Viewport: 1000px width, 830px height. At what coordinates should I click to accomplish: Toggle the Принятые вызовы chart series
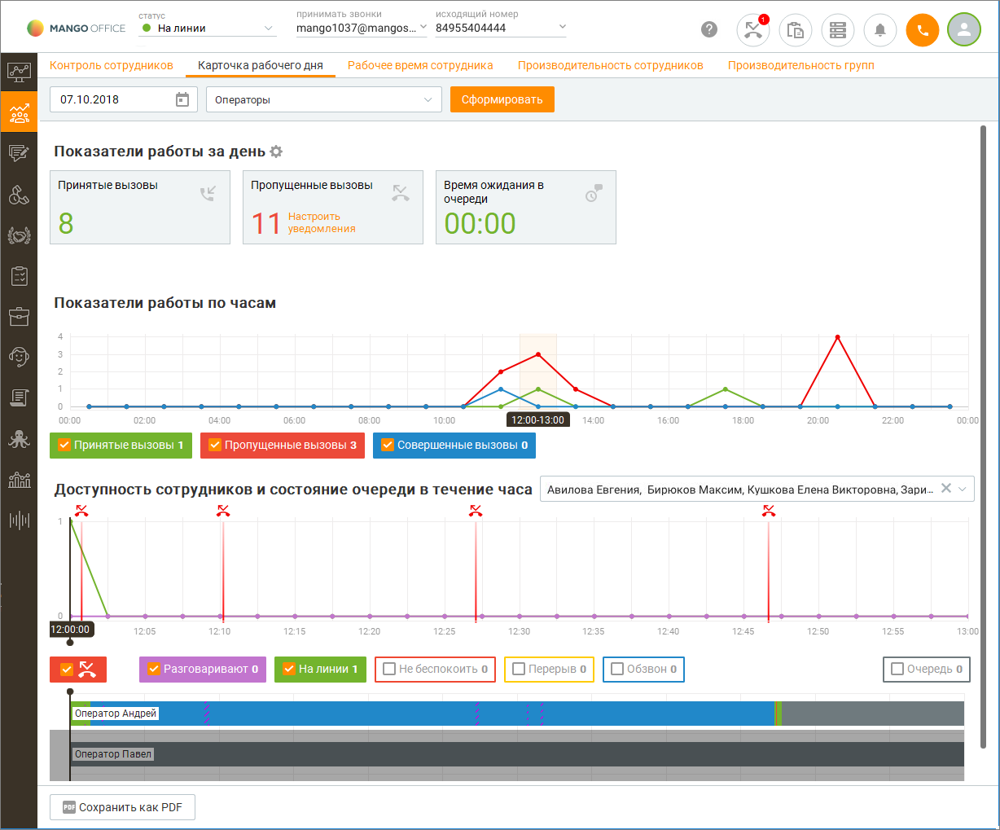tap(121, 446)
